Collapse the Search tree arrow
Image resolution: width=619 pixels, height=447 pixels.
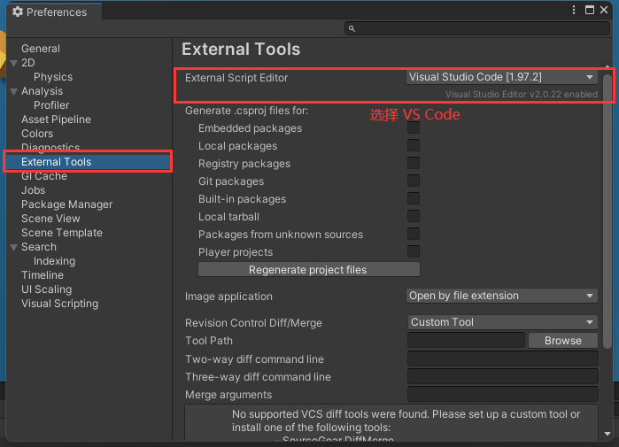[14, 247]
